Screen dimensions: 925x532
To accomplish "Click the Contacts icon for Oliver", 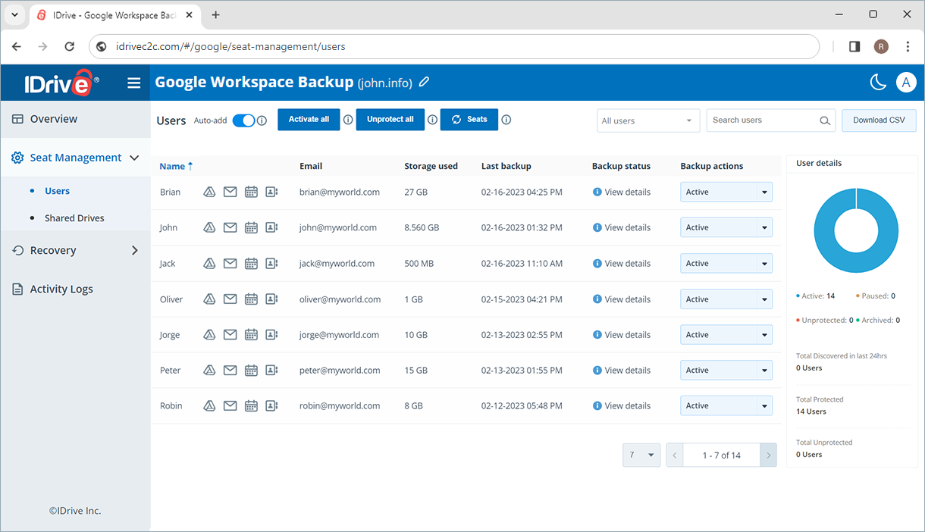I will pyautogui.click(x=271, y=299).
